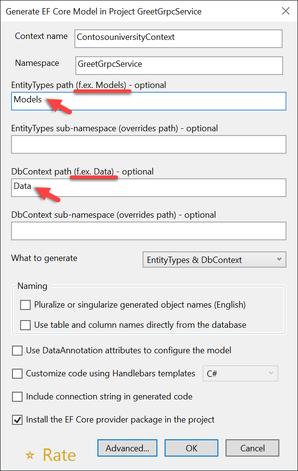Click the Advanced button
Screen dimensions: 298x471
point(127,447)
